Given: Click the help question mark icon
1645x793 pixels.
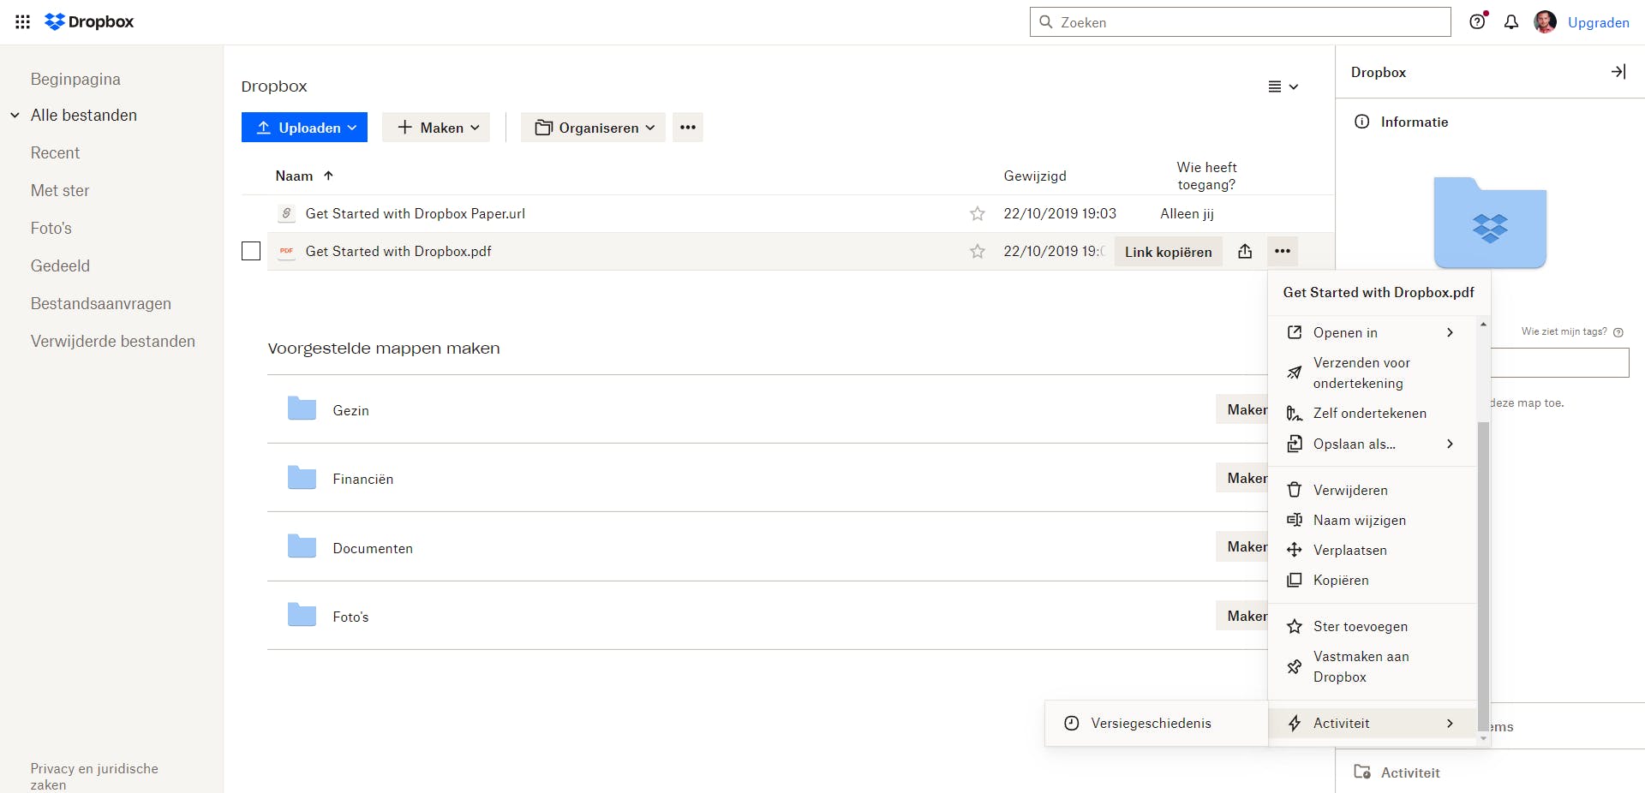Looking at the screenshot, I should [x=1477, y=22].
